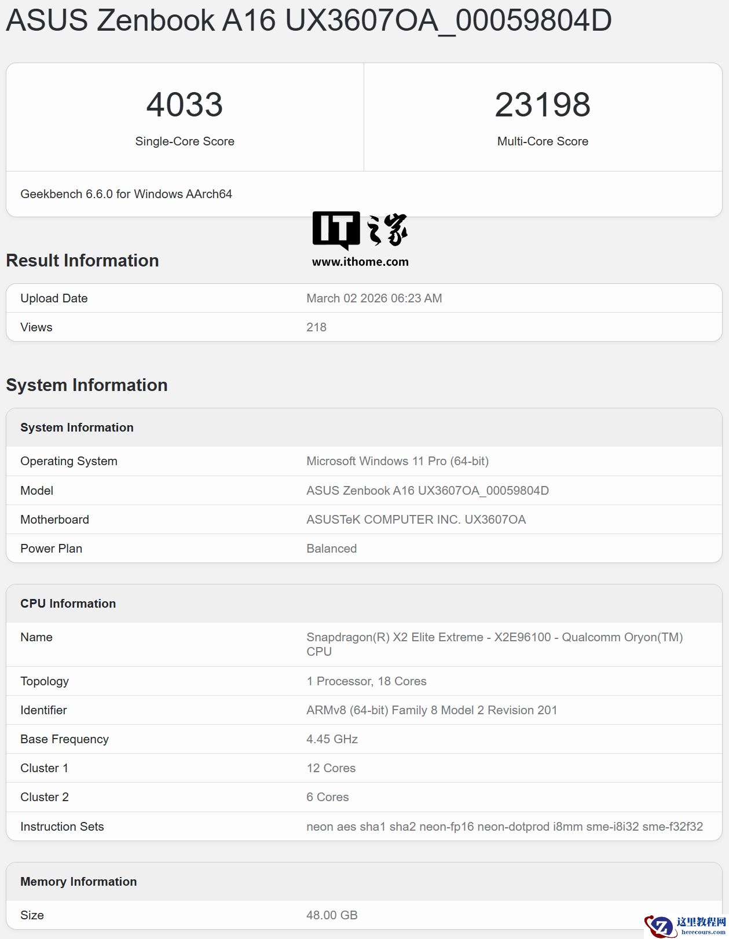Select the Geekbench 6.6.0 version text
Viewport: 729px width, 939px height.
coord(126,194)
